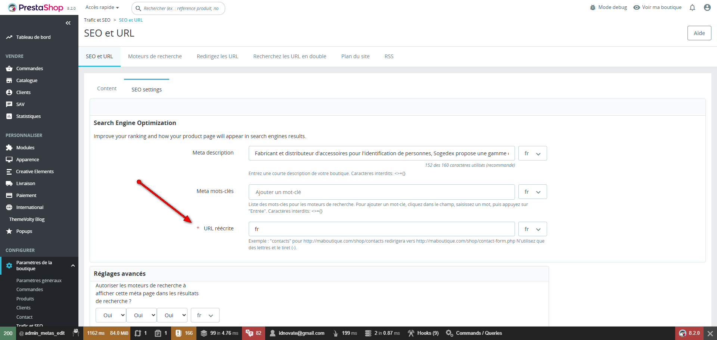The image size is (717, 340).
Task: Click the Paramètres de la boutique gear icon
Action: coord(9,266)
